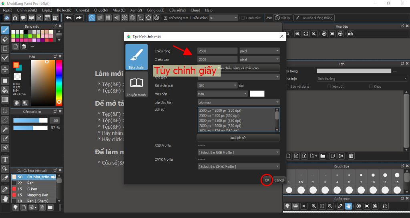Open the Tệp menu
The height and width of the screenshot is (218, 410).
(x=7, y=10)
